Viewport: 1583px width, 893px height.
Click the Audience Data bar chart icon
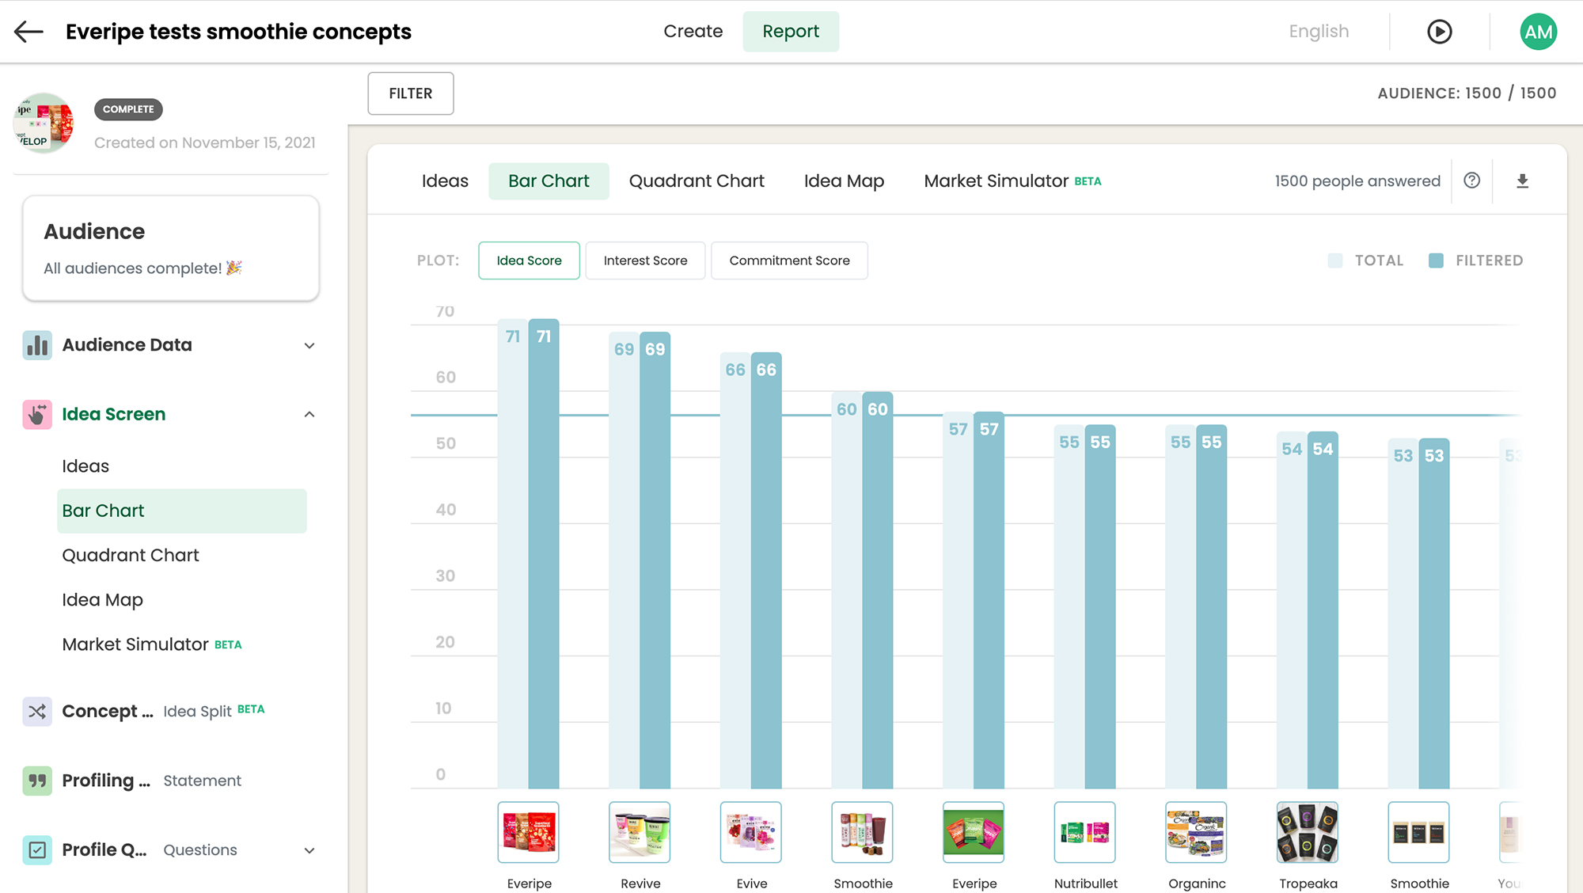tap(37, 345)
